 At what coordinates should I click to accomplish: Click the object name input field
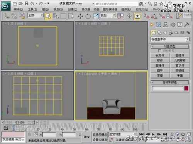(x=168, y=88)
